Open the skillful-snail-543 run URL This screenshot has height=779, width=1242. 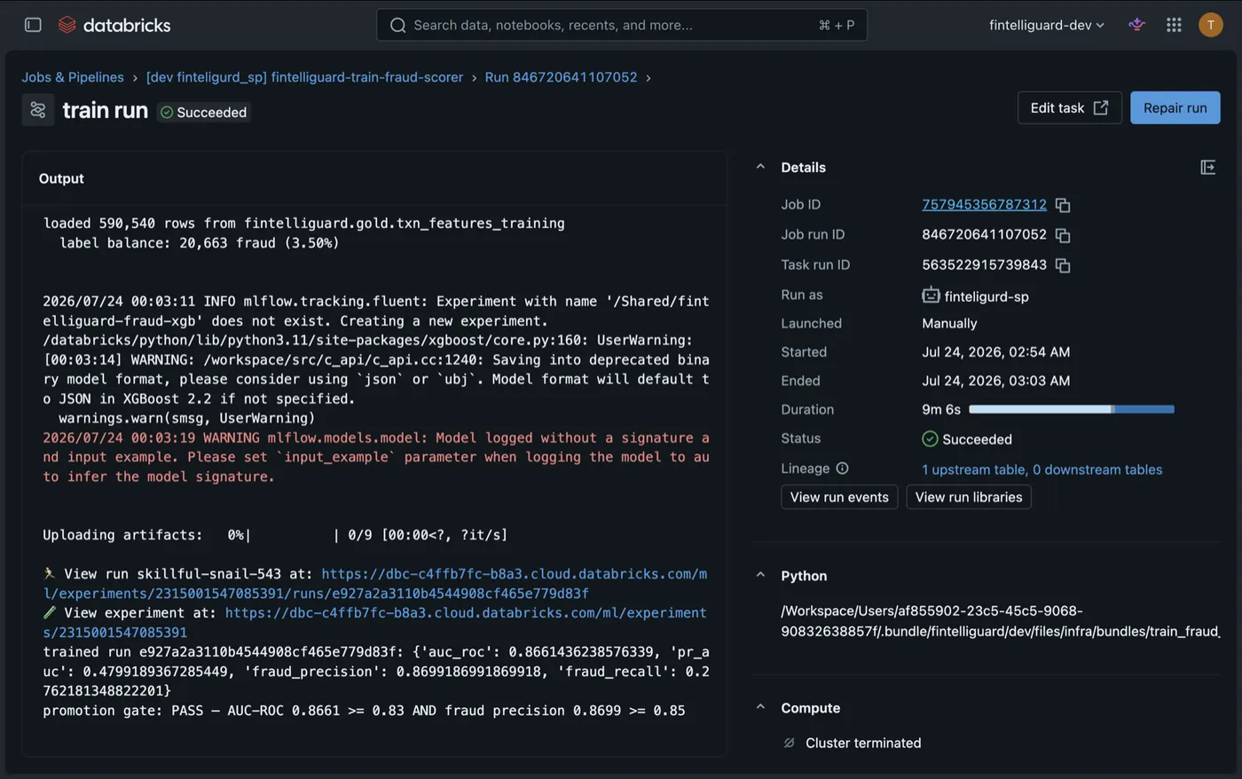pyautogui.click(x=374, y=583)
